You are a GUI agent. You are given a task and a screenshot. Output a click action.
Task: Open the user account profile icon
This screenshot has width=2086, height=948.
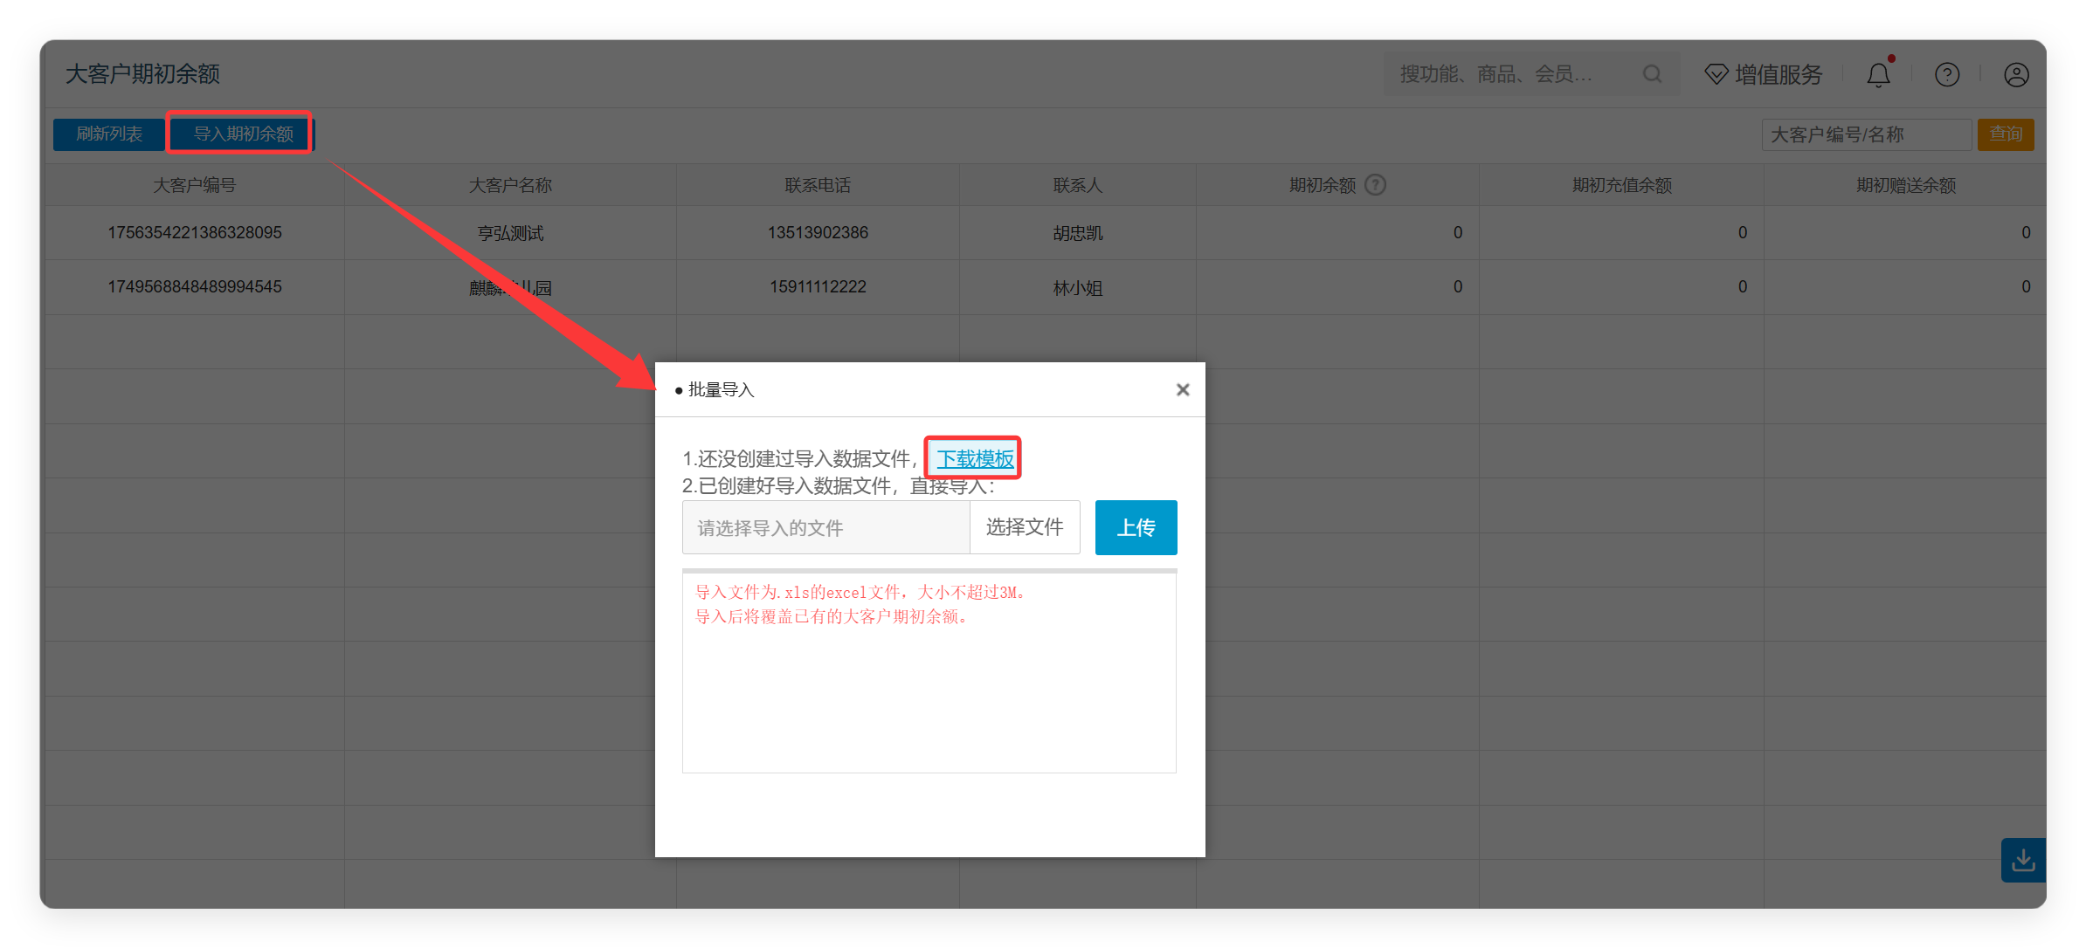[2016, 75]
